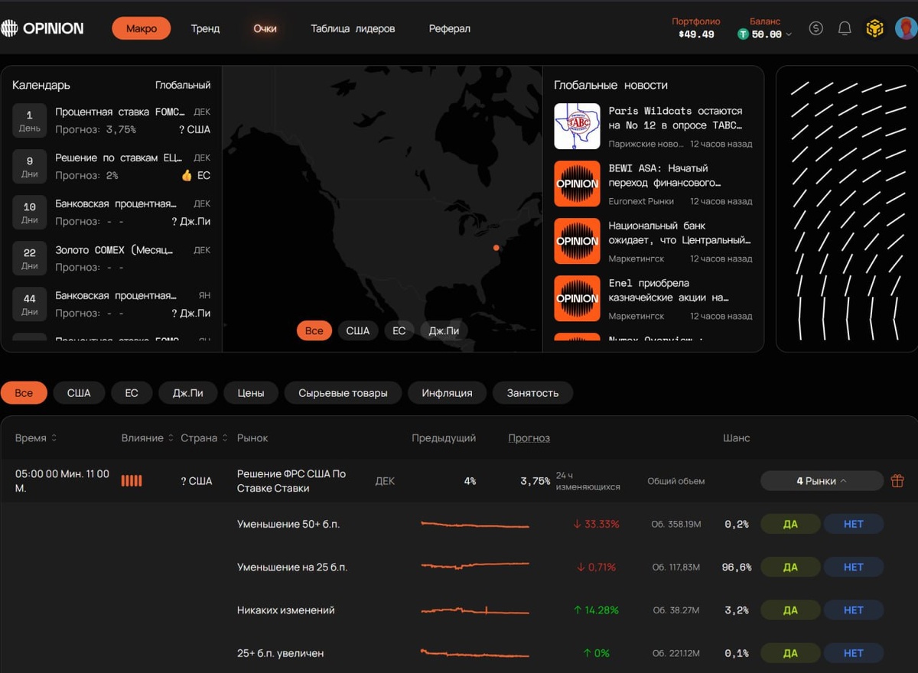The image size is (918, 673).
Task: Click ДА for Уменьшение 50+ б.п.
Action: click(790, 524)
